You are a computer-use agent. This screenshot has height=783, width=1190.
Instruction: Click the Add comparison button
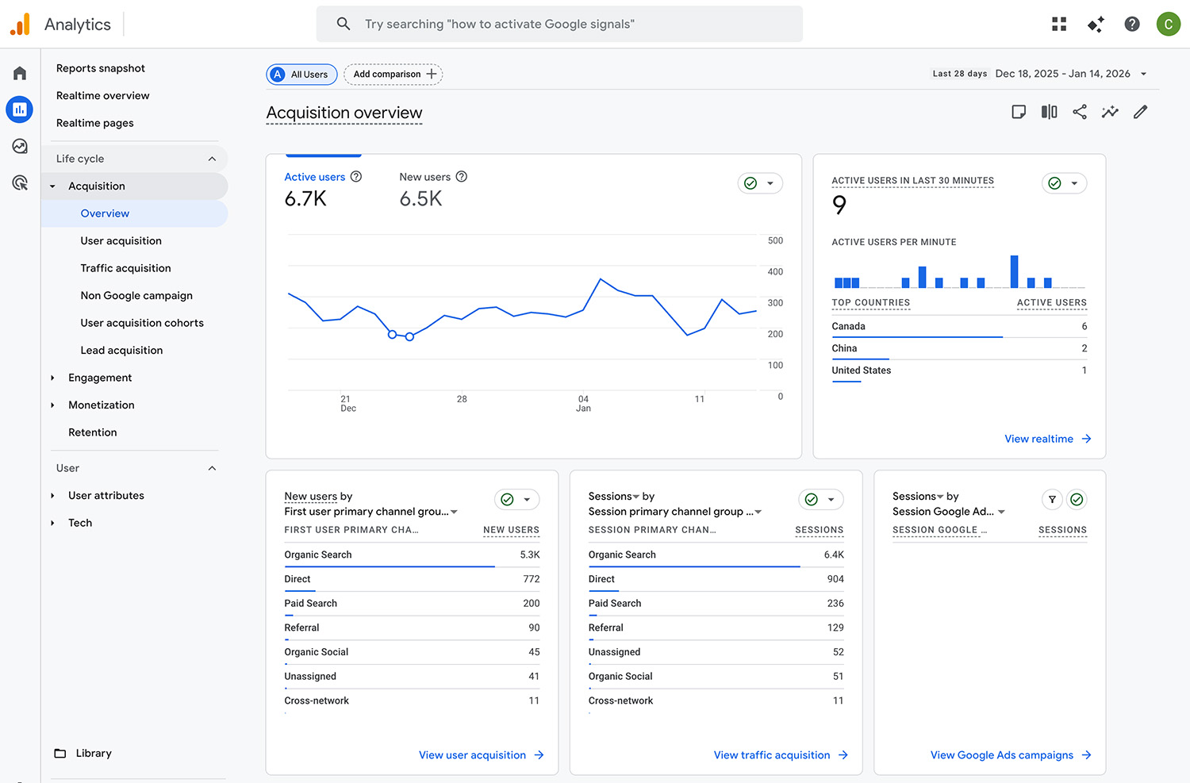(x=393, y=74)
